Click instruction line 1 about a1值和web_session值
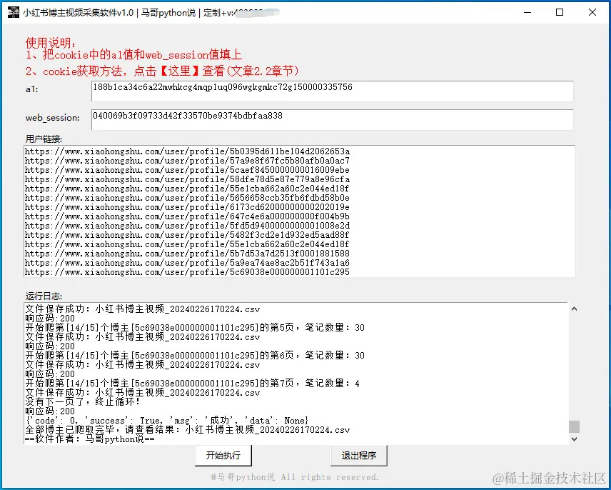The width and height of the screenshot is (611, 490). pos(133,54)
